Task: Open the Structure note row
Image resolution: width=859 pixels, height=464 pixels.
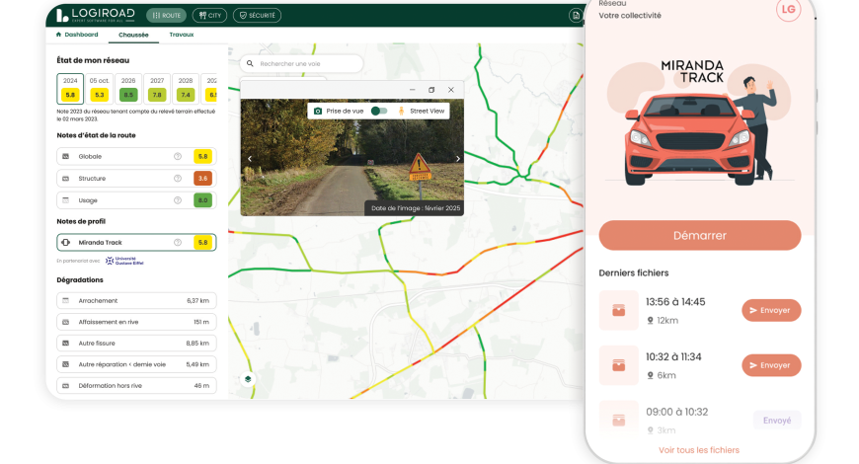Action: click(136, 178)
